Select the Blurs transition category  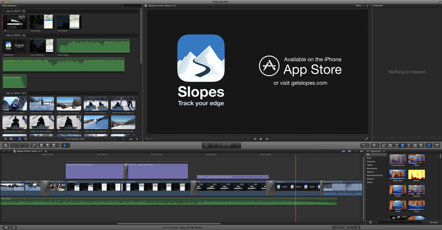(369, 158)
